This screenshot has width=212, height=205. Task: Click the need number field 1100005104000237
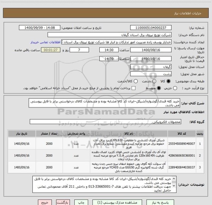point(151,28)
